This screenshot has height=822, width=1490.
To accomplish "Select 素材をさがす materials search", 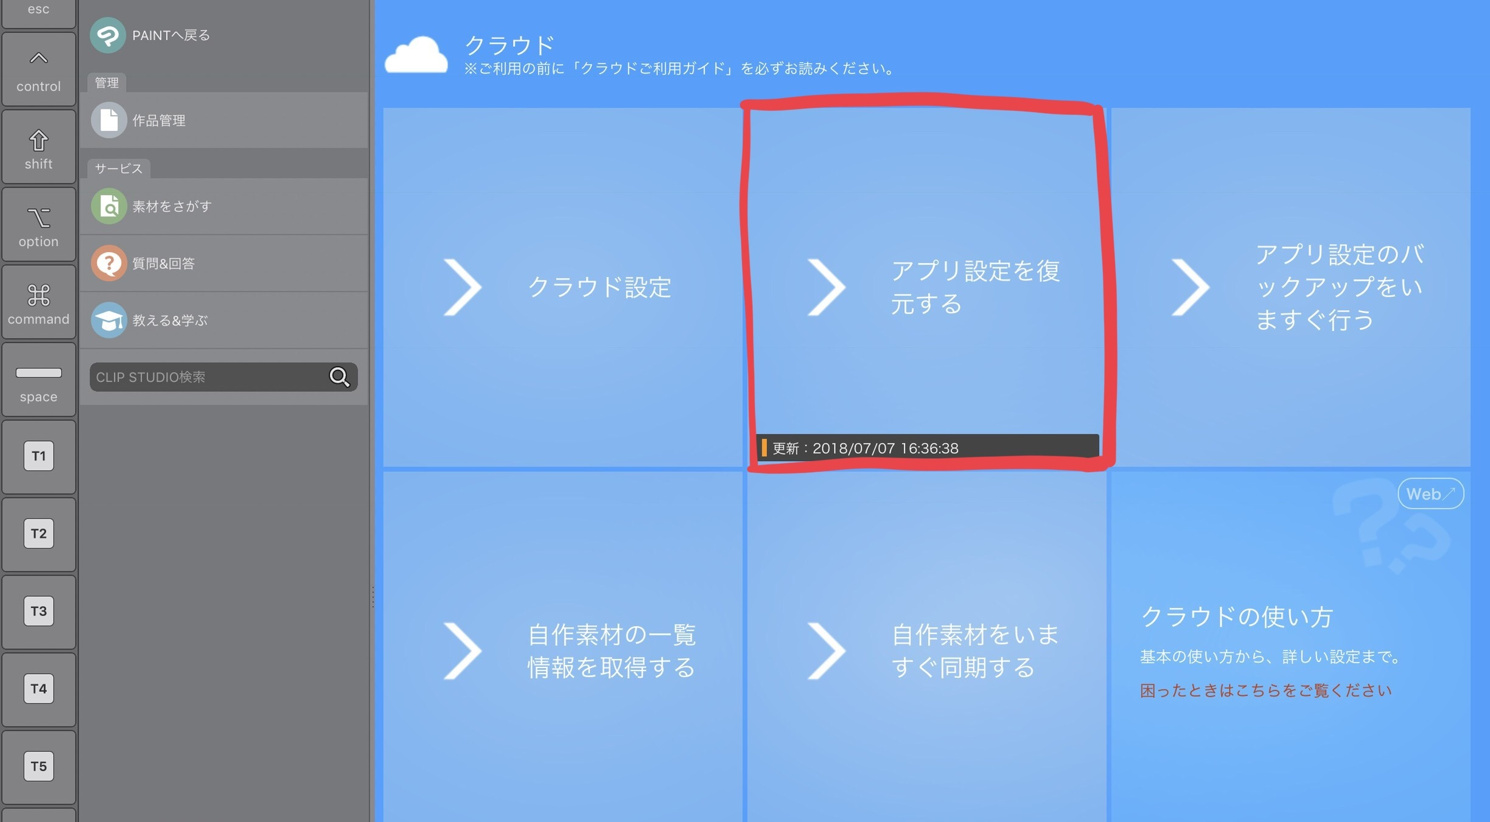I will point(172,206).
